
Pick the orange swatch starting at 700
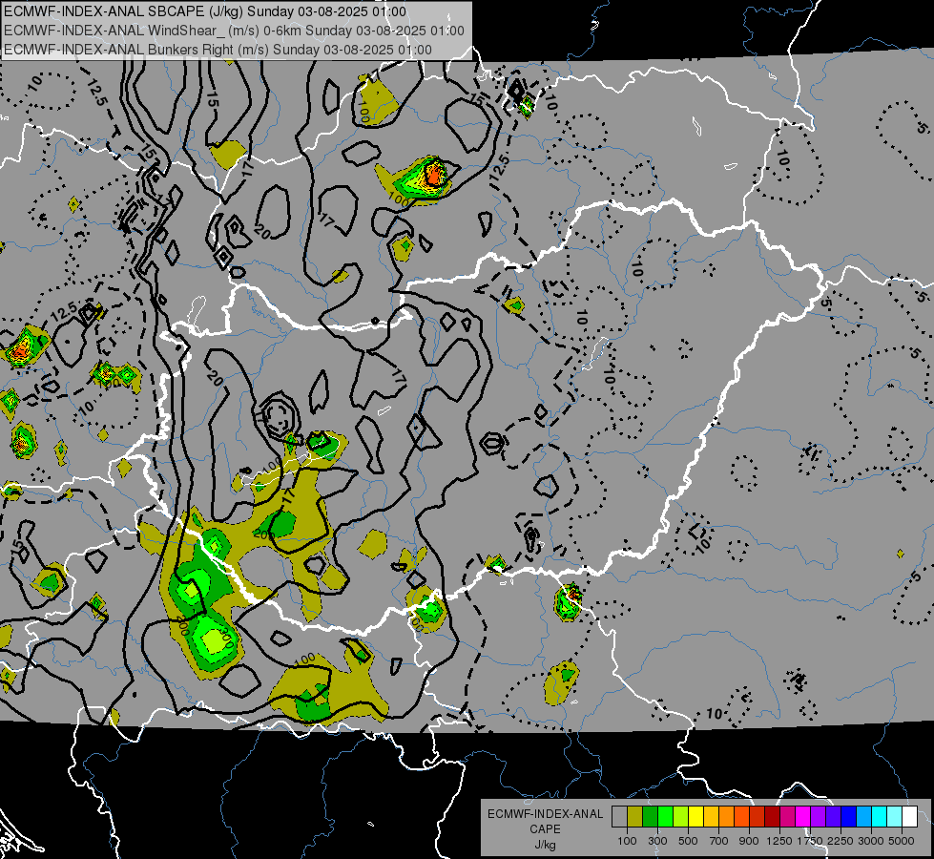727,817
